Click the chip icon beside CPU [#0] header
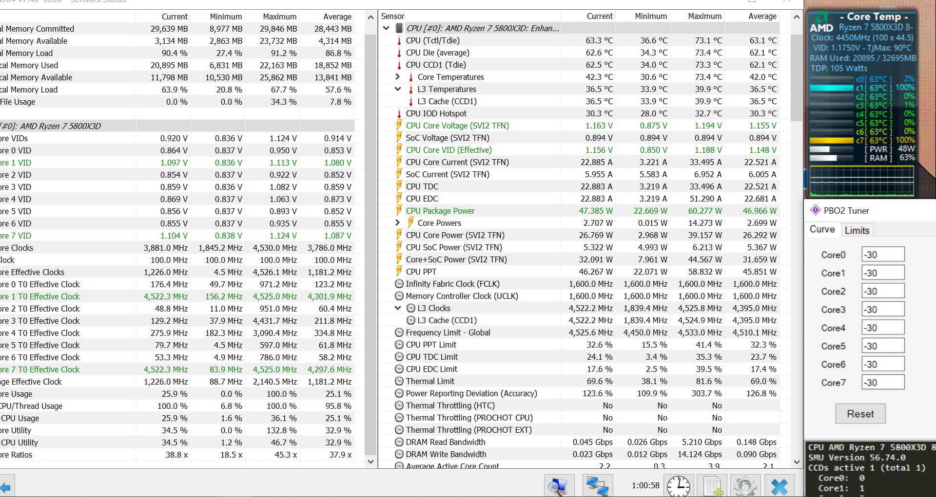Image resolution: width=936 pixels, height=497 pixels. pyautogui.click(x=399, y=28)
